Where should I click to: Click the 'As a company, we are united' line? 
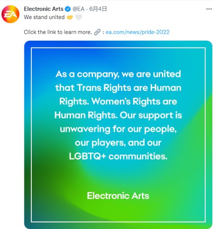118,74
